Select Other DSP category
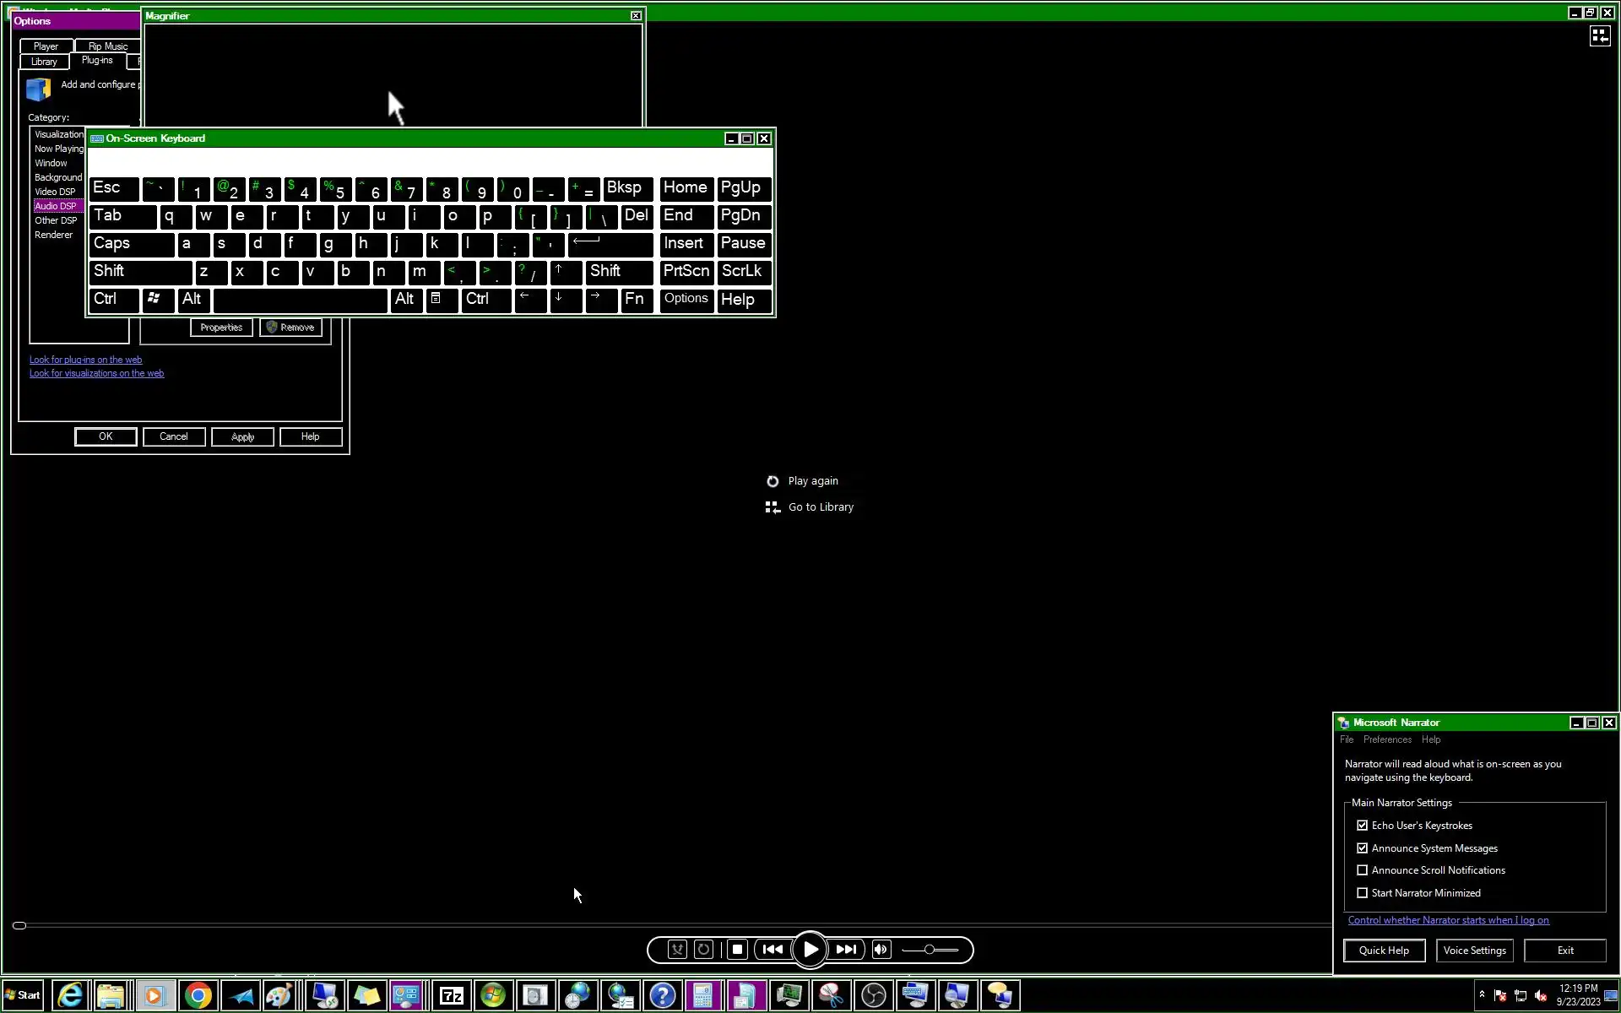1621x1013 pixels. tap(56, 220)
